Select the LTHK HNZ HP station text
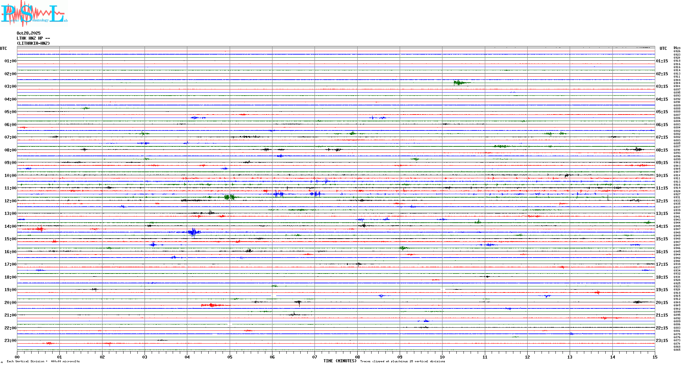682x366 pixels. click(30, 38)
